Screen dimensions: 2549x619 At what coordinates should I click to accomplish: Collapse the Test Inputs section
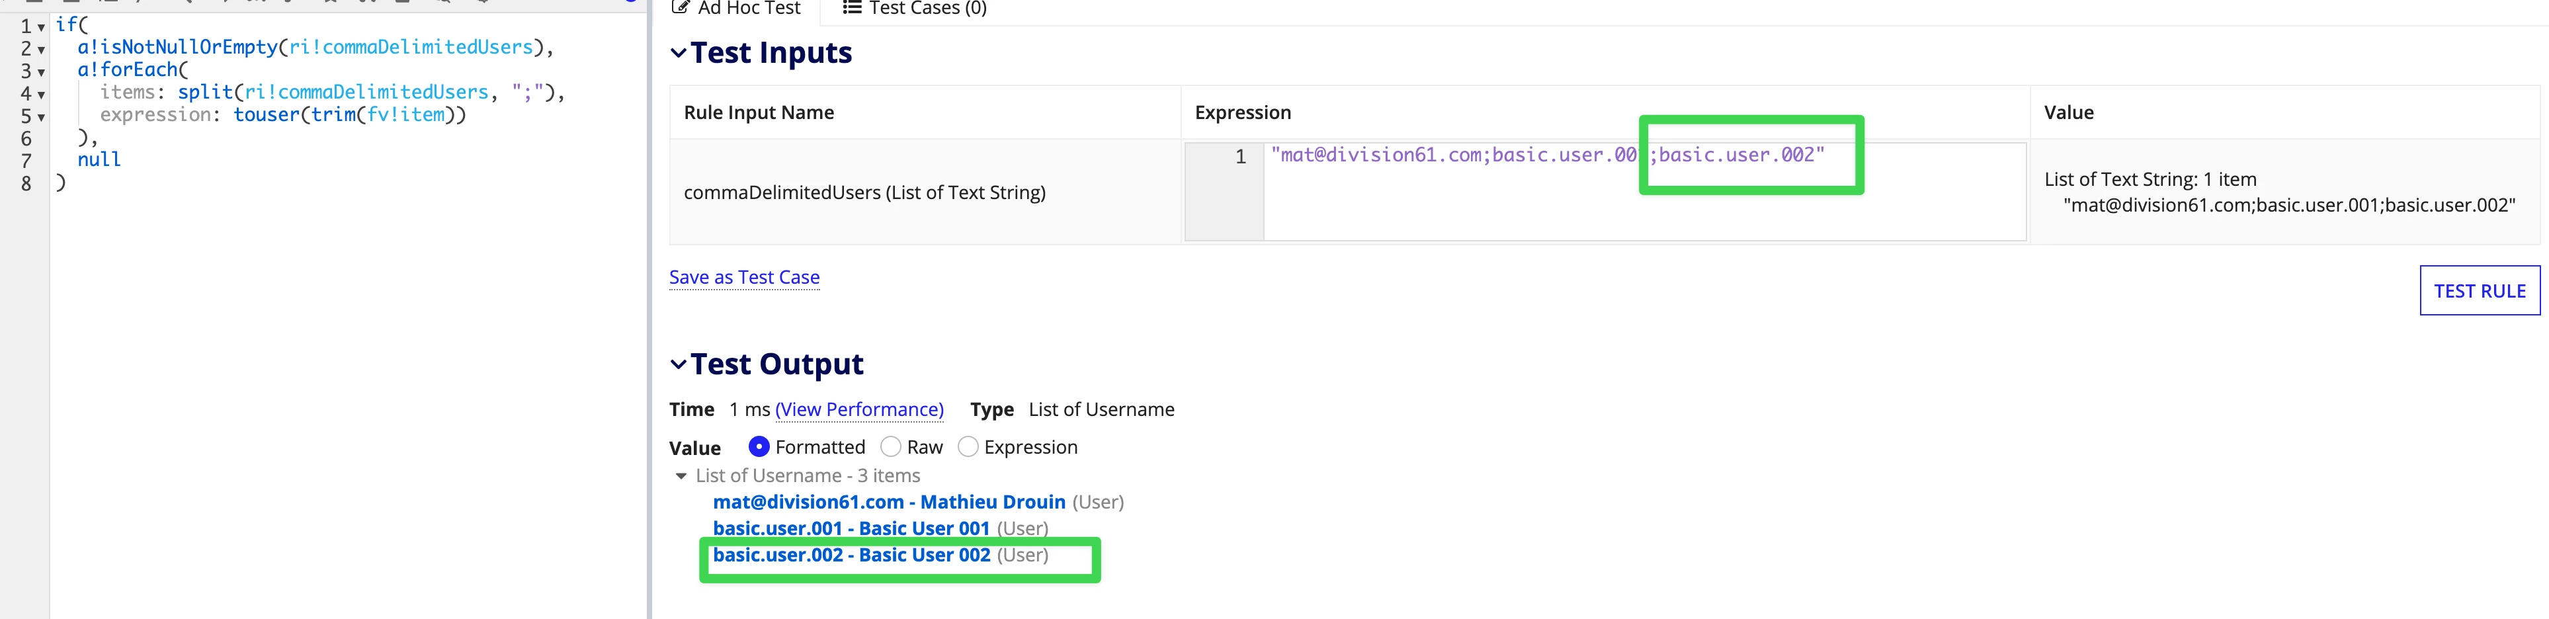678,52
